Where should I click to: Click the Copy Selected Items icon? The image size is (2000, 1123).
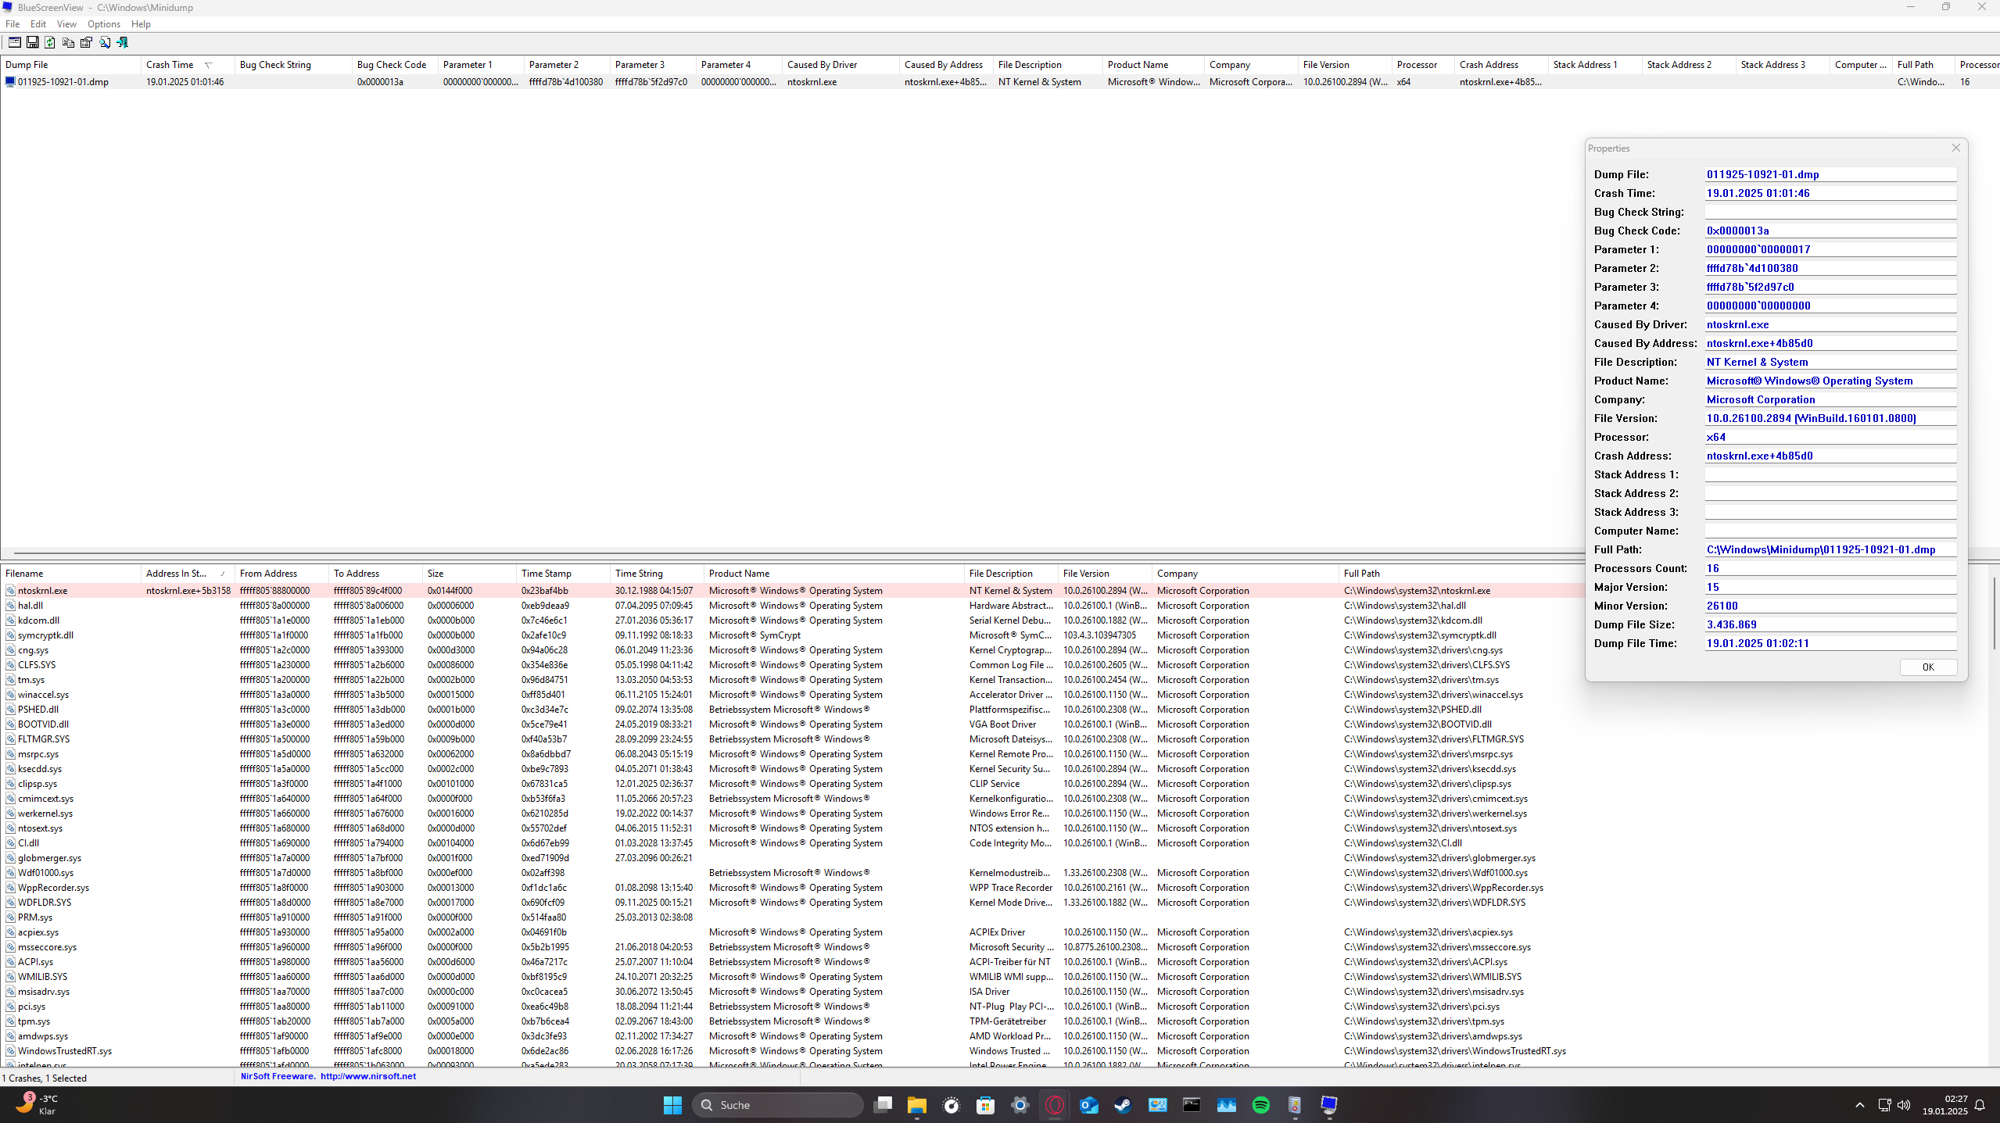pyautogui.click(x=68, y=42)
